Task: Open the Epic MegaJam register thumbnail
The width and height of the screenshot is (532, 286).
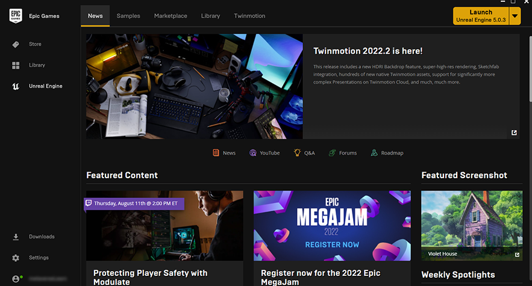Action: coord(332,226)
